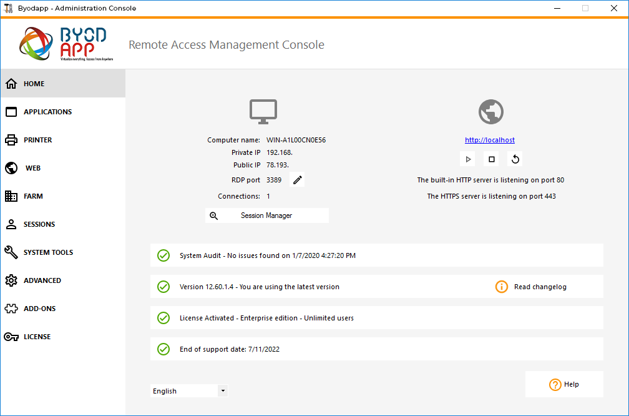Read changelog link
This screenshot has width=629, height=416.
tap(540, 287)
